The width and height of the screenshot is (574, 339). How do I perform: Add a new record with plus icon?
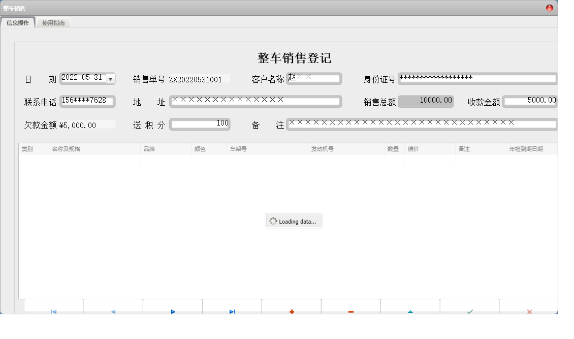point(292,311)
